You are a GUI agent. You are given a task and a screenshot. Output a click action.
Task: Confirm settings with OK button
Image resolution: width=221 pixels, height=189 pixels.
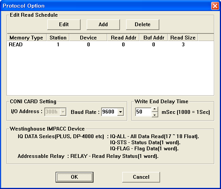click(75, 177)
